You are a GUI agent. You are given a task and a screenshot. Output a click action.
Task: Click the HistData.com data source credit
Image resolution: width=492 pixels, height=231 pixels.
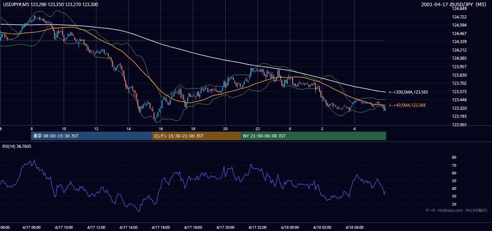point(457,210)
